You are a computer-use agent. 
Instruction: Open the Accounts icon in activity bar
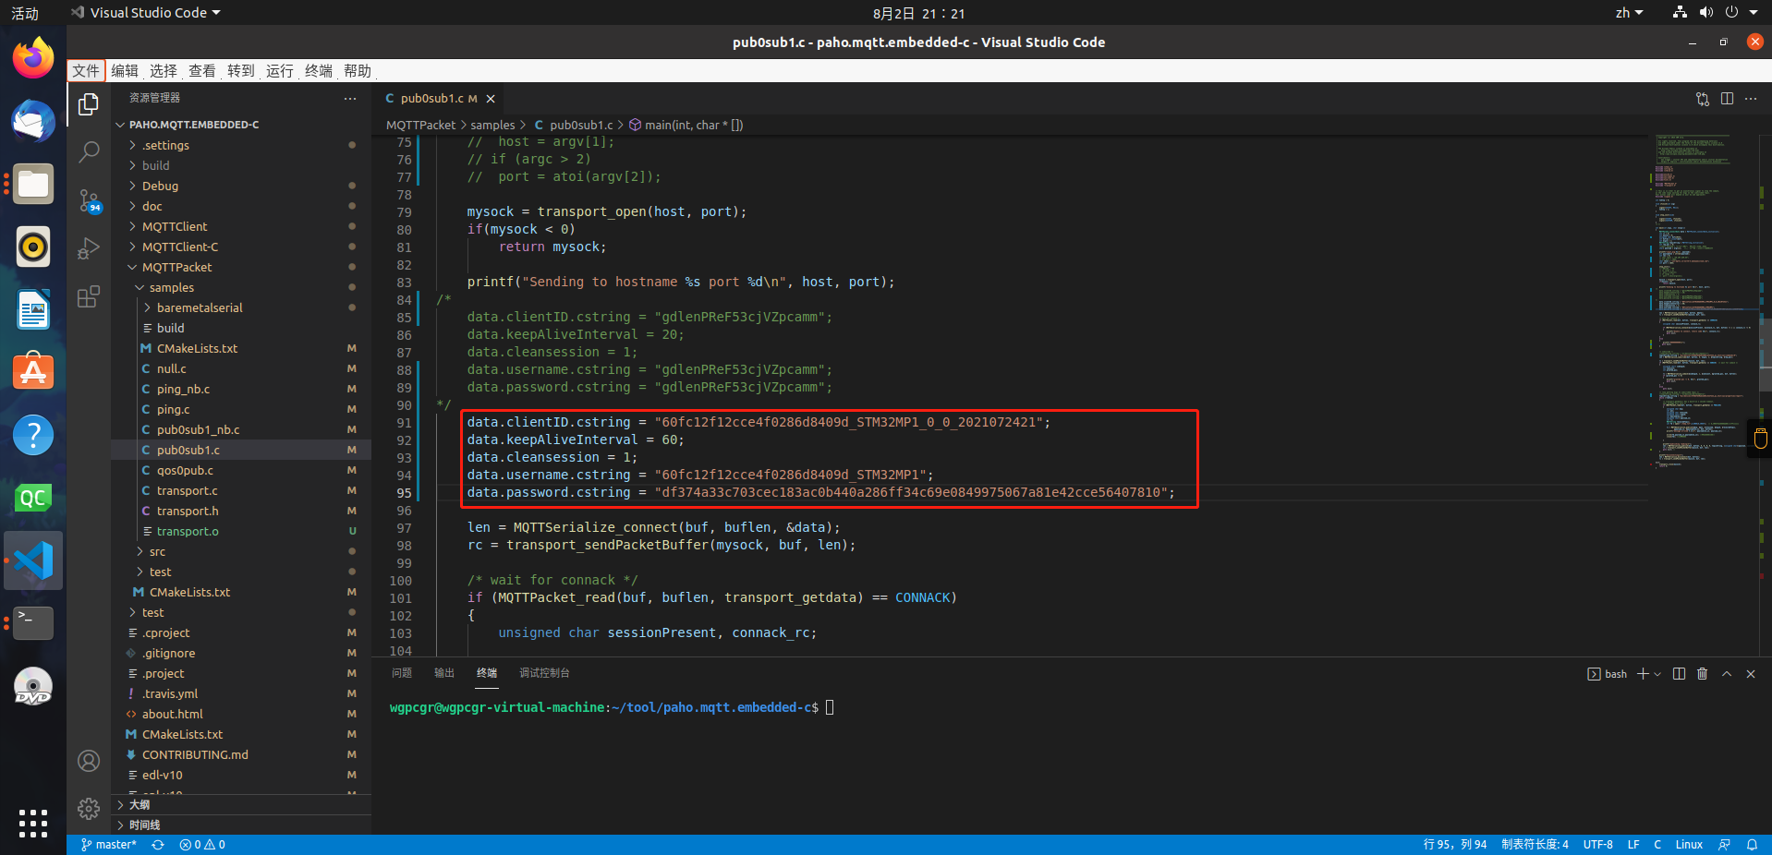(x=89, y=761)
